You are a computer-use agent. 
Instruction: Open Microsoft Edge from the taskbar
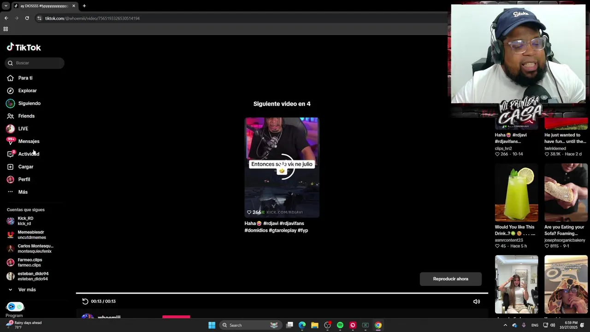click(x=302, y=325)
